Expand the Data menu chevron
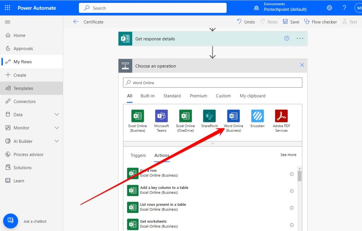362x231 pixels. [x=57, y=115]
